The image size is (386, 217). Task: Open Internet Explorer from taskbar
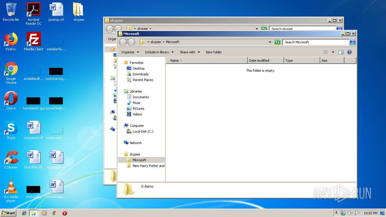coord(24,213)
